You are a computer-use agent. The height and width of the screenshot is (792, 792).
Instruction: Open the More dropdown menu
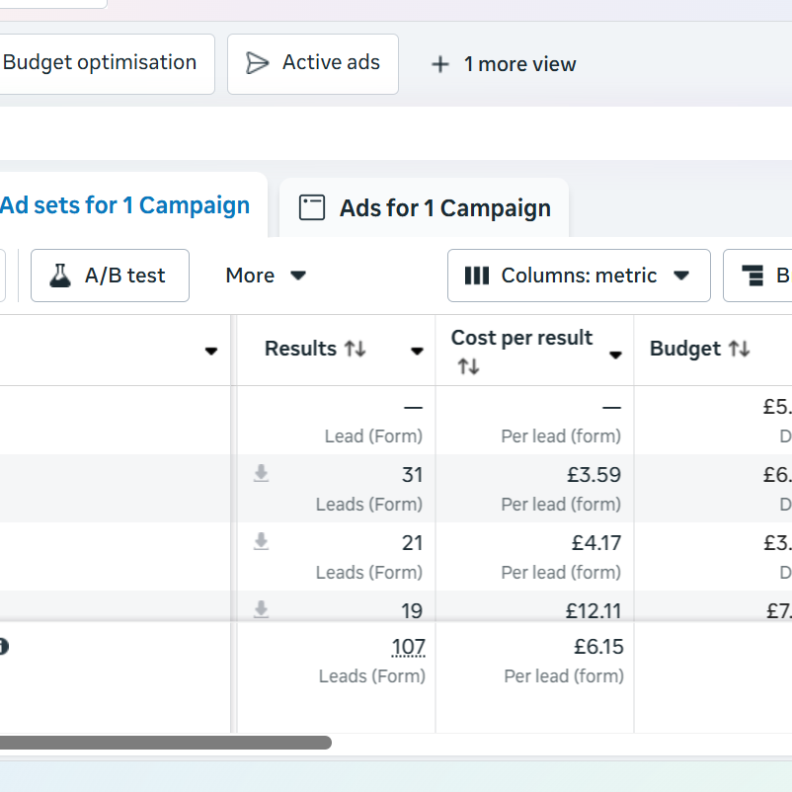coord(266,276)
